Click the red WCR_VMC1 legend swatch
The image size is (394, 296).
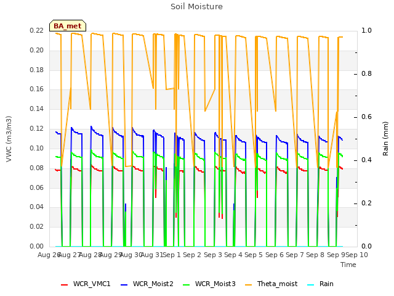[64, 285]
